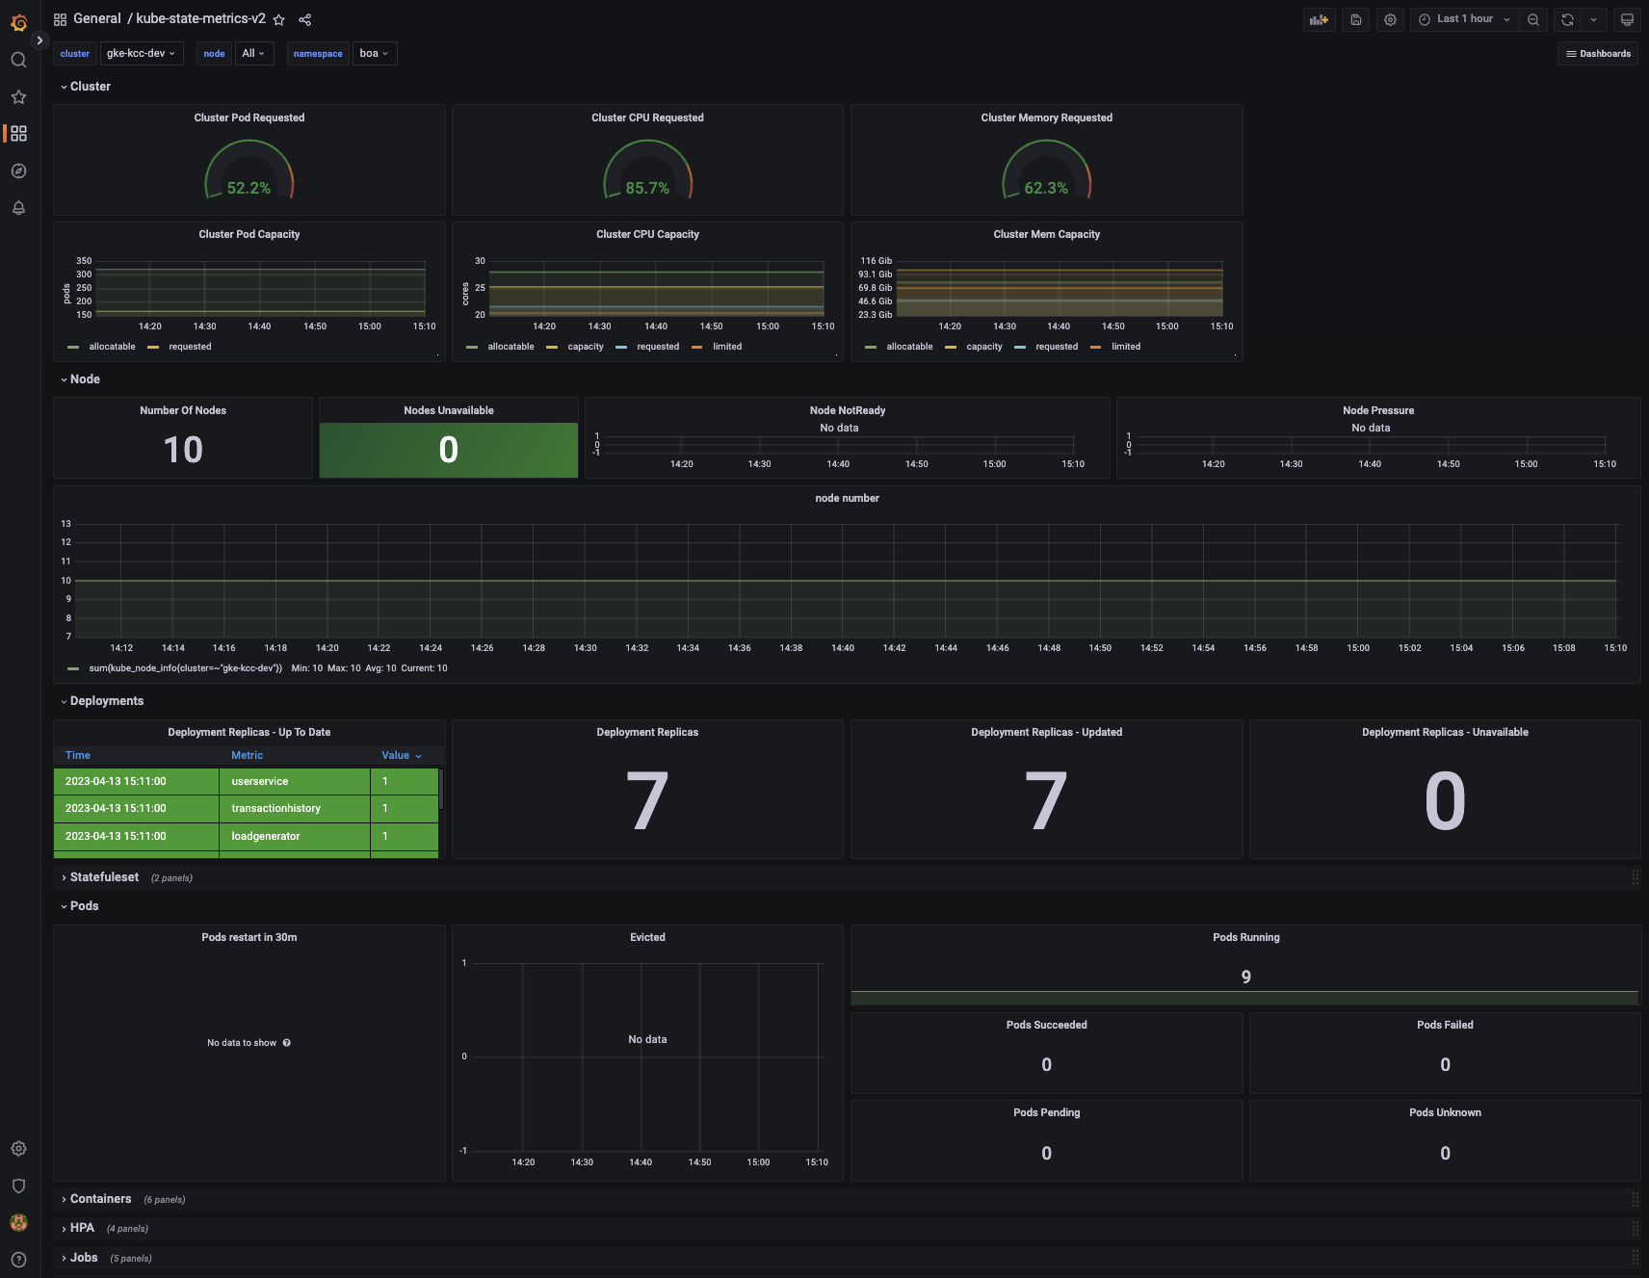The width and height of the screenshot is (1649, 1278).
Task: Click the Dashboards button at top right
Action: point(1597,53)
